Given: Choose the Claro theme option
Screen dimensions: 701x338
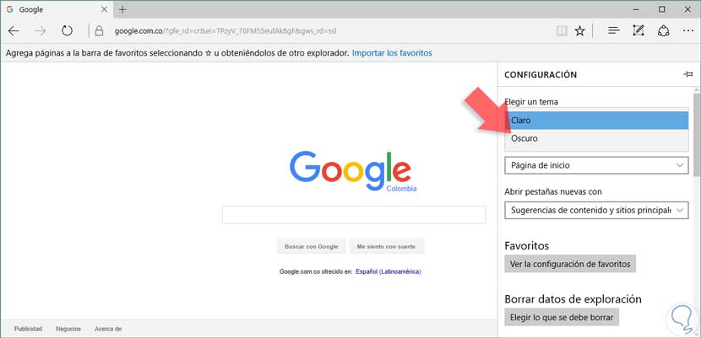Looking at the screenshot, I should [596, 121].
